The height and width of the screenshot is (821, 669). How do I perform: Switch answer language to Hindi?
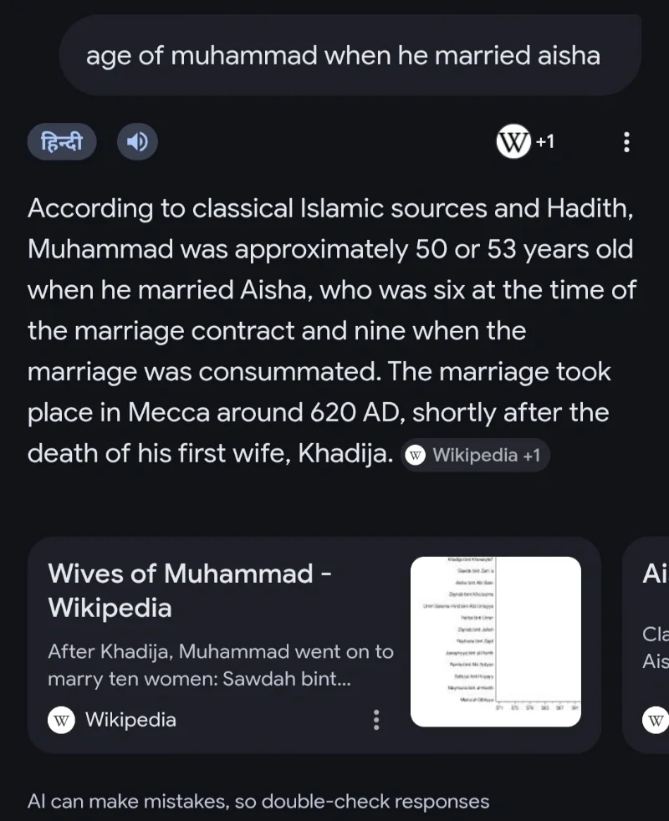62,142
